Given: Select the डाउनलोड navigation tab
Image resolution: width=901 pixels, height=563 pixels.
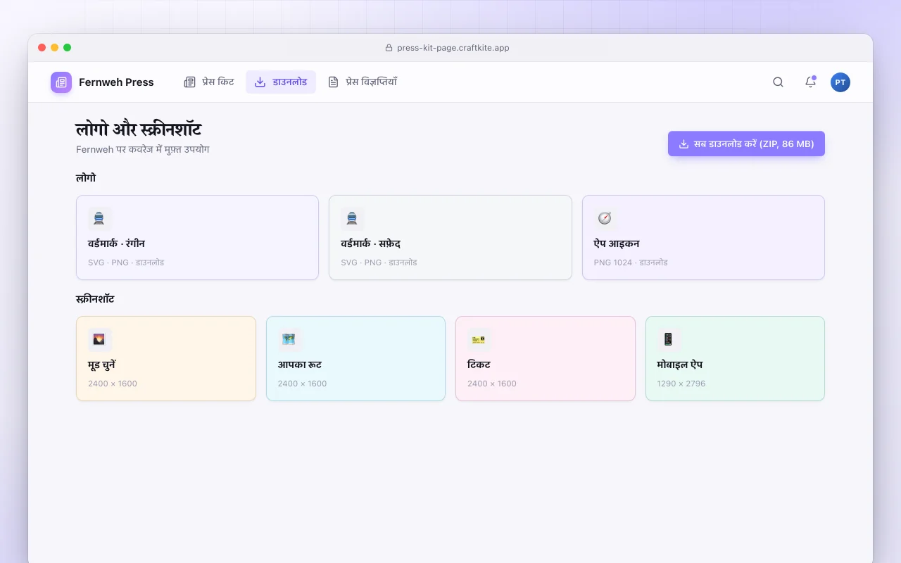Looking at the screenshot, I should [281, 82].
